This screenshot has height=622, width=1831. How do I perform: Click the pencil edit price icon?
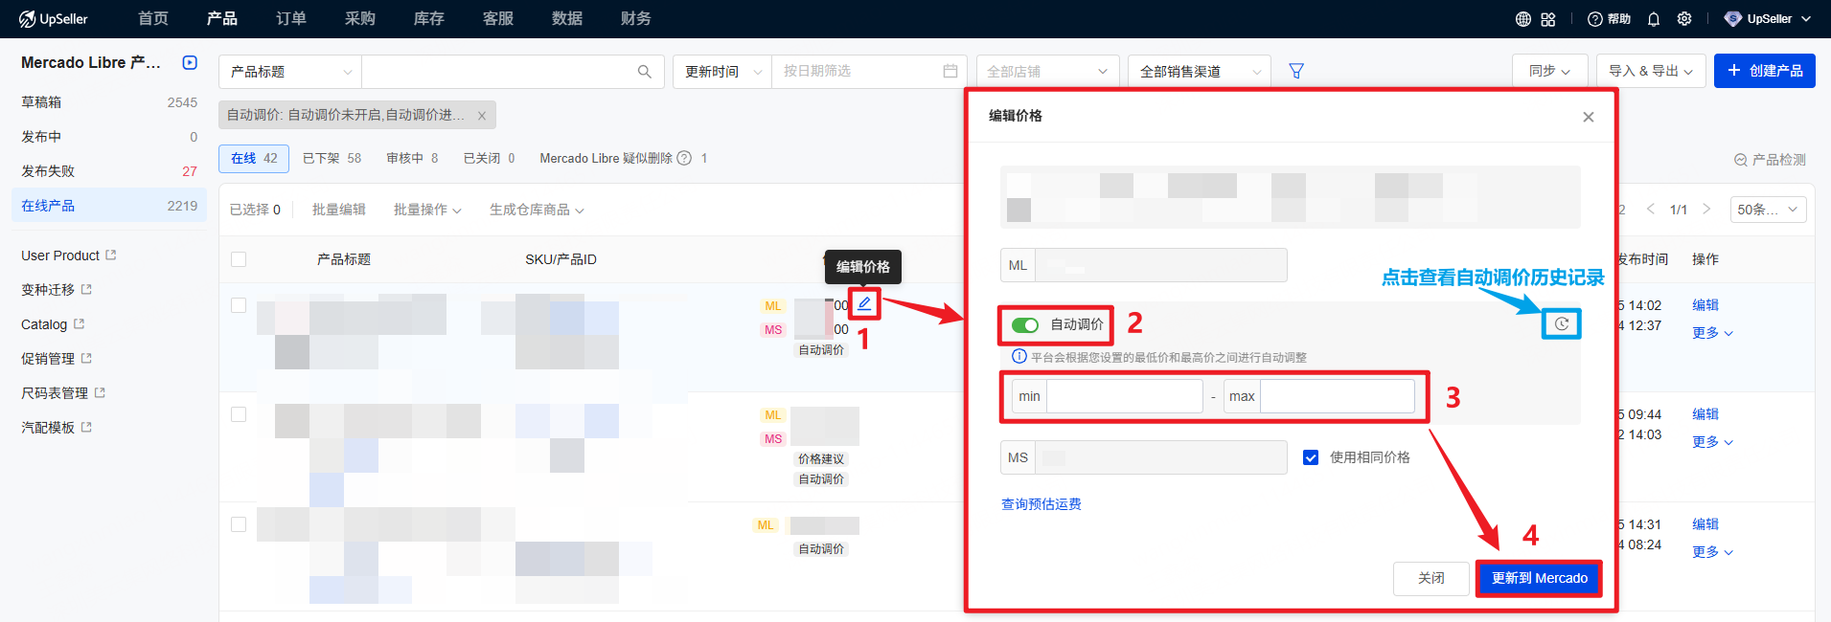tap(864, 304)
